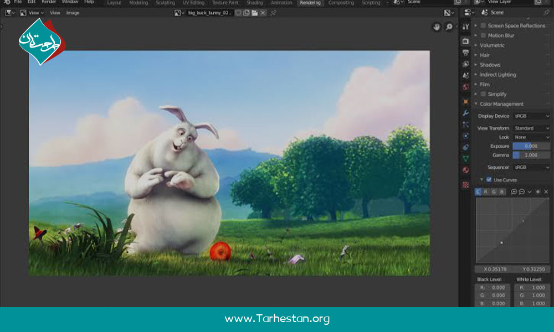Viewport: 554px width, 332px height.
Task: Open image file with folder icon
Action: (x=254, y=13)
